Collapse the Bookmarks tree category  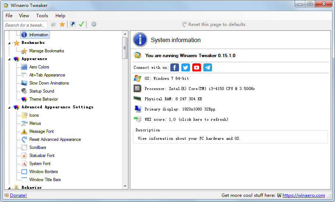pos(9,43)
